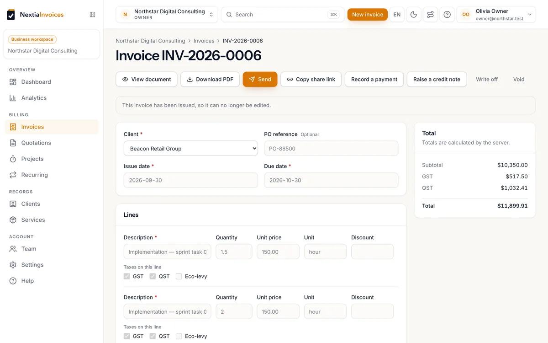Click the Olivia Owner OO avatar
This screenshot has height=343, width=548.
pos(466,15)
